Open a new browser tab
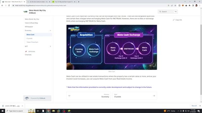202x113 pixels. 79,2
